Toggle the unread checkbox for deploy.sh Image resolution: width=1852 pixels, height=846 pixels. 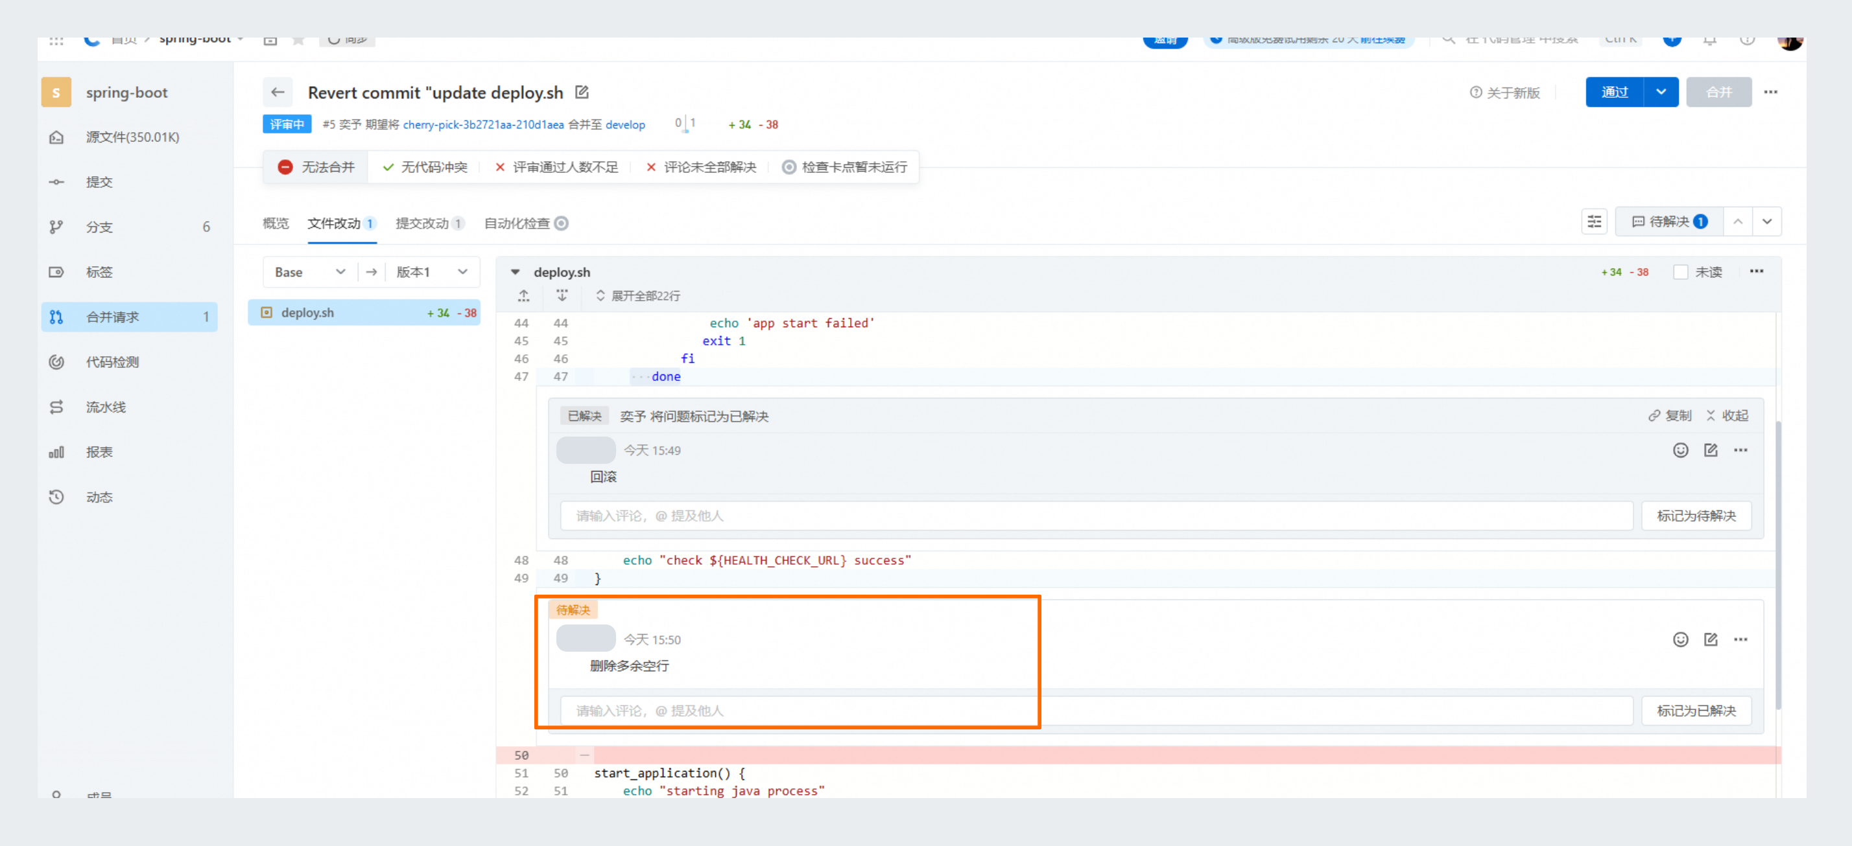(x=1680, y=272)
